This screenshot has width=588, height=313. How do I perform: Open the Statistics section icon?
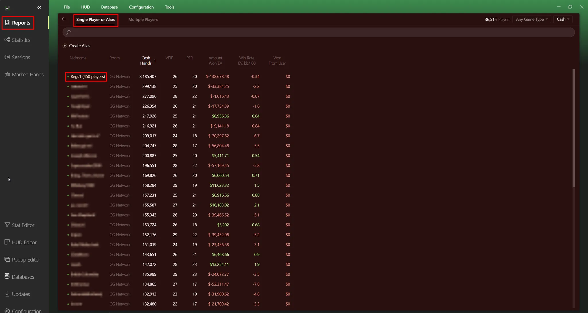click(7, 40)
